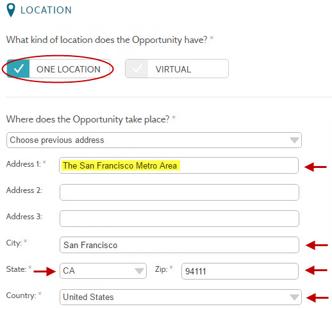Click the City field with San Francisco
Screen dimensions: 332x309
tap(179, 245)
